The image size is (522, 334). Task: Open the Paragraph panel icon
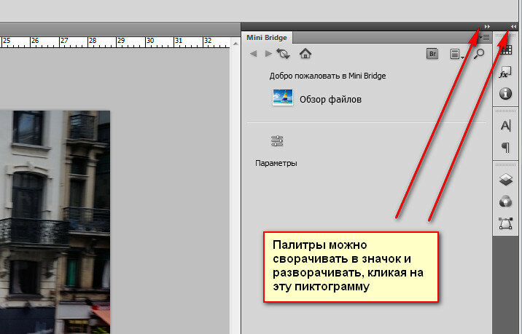[x=505, y=147]
